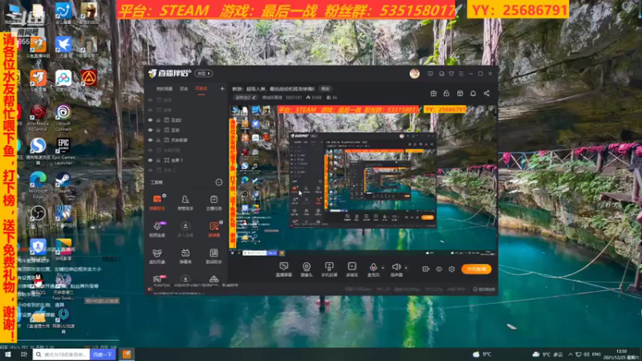642x361 pixels.
Task: Click the gear badge on 读弹幕 tool
Action: 221,223
